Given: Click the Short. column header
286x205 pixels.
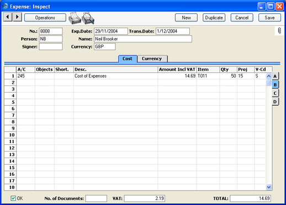Looking at the screenshot, I should pos(64,69).
